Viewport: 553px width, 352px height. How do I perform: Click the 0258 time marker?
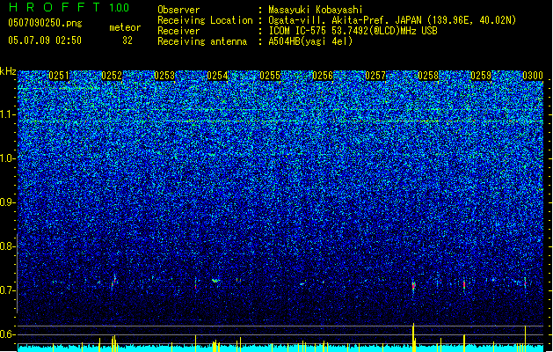click(x=428, y=76)
